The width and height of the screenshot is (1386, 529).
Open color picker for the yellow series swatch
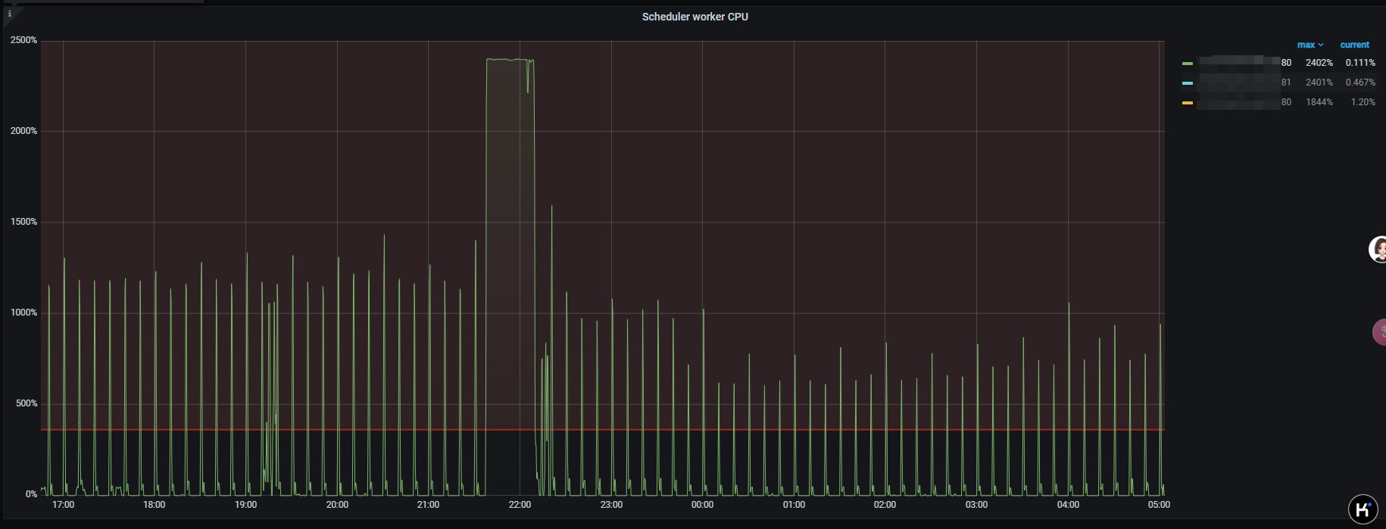point(1187,103)
